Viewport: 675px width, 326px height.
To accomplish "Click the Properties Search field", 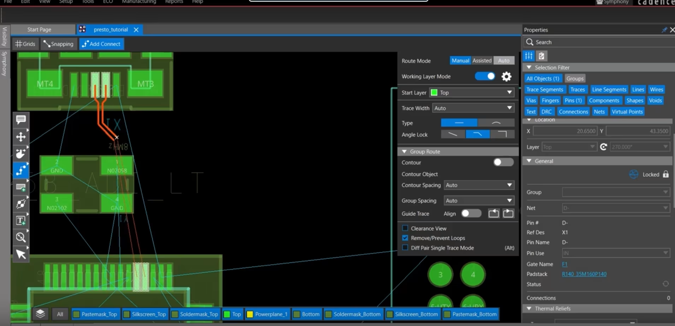I will click(x=599, y=42).
